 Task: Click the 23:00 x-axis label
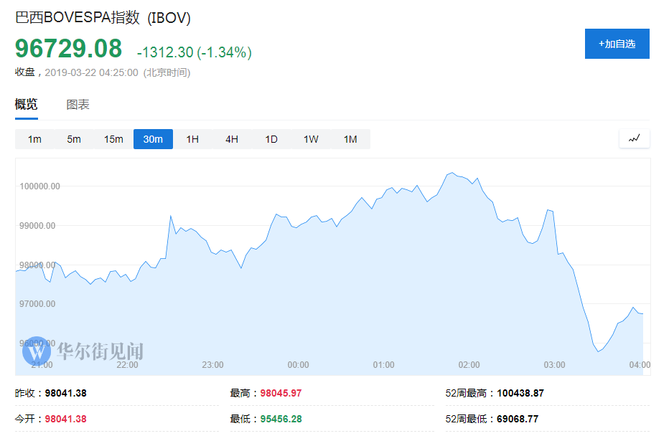click(x=212, y=365)
